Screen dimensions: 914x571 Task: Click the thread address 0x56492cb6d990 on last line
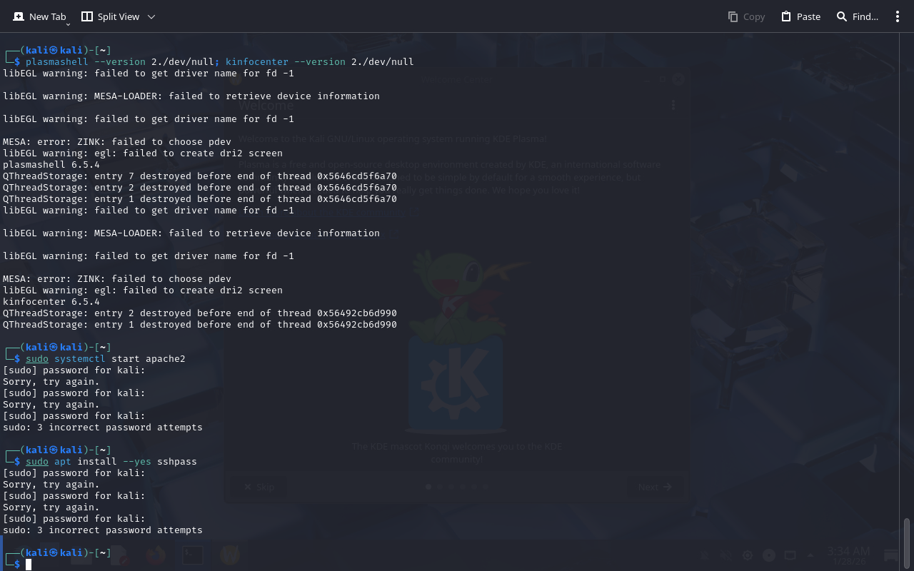click(357, 325)
